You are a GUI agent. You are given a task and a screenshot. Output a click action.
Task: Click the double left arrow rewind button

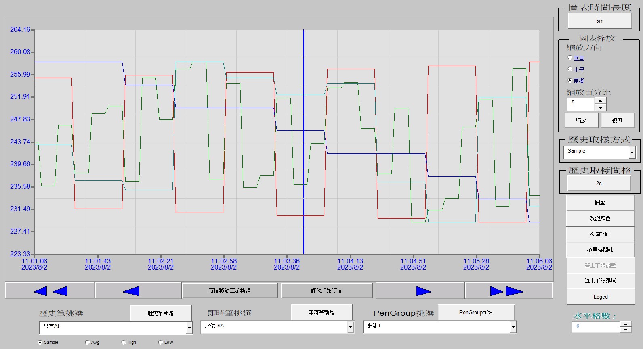50,290
